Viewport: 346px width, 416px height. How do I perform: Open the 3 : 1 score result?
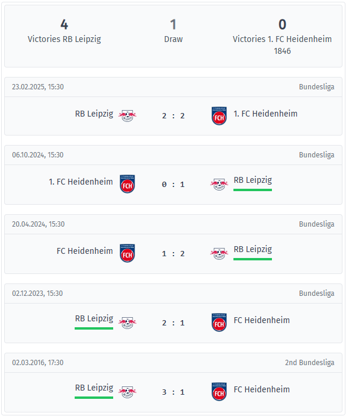pyautogui.click(x=173, y=392)
